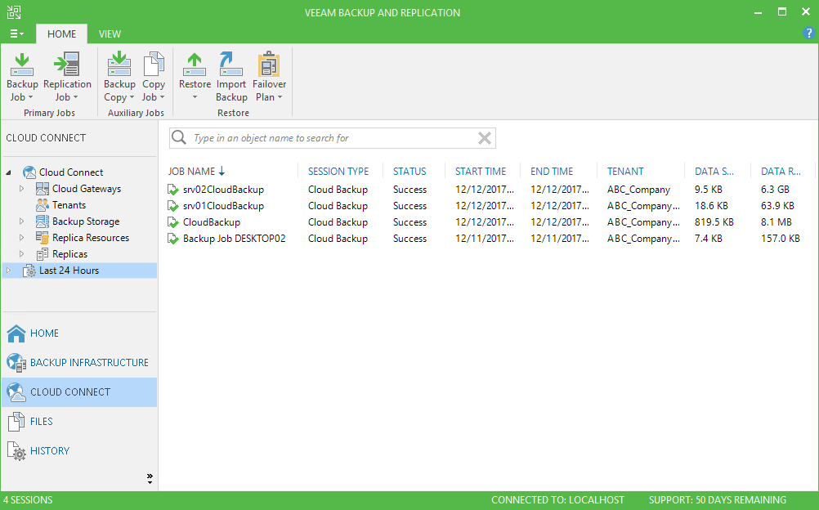Type in the object name search field
The height and width of the screenshot is (510, 819).
click(x=332, y=138)
